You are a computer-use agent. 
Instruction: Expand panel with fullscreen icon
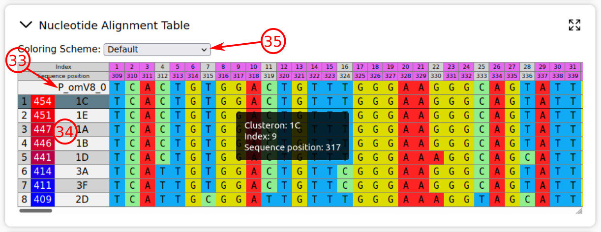tap(574, 25)
